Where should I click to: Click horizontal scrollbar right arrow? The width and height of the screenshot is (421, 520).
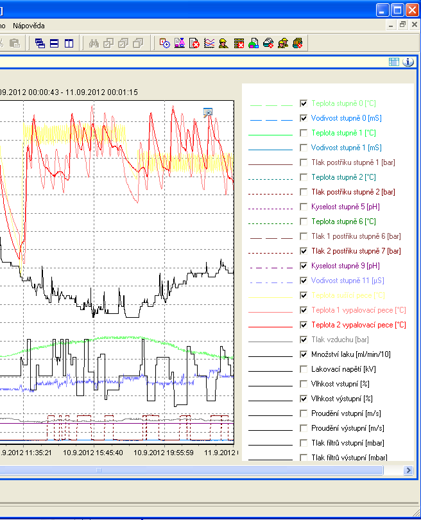pos(408,471)
